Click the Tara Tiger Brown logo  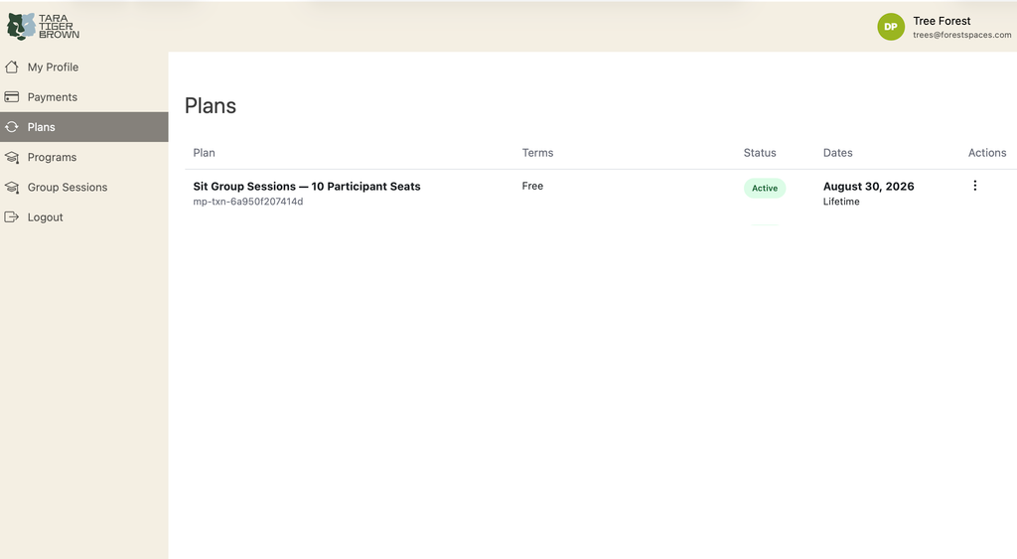[43, 27]
